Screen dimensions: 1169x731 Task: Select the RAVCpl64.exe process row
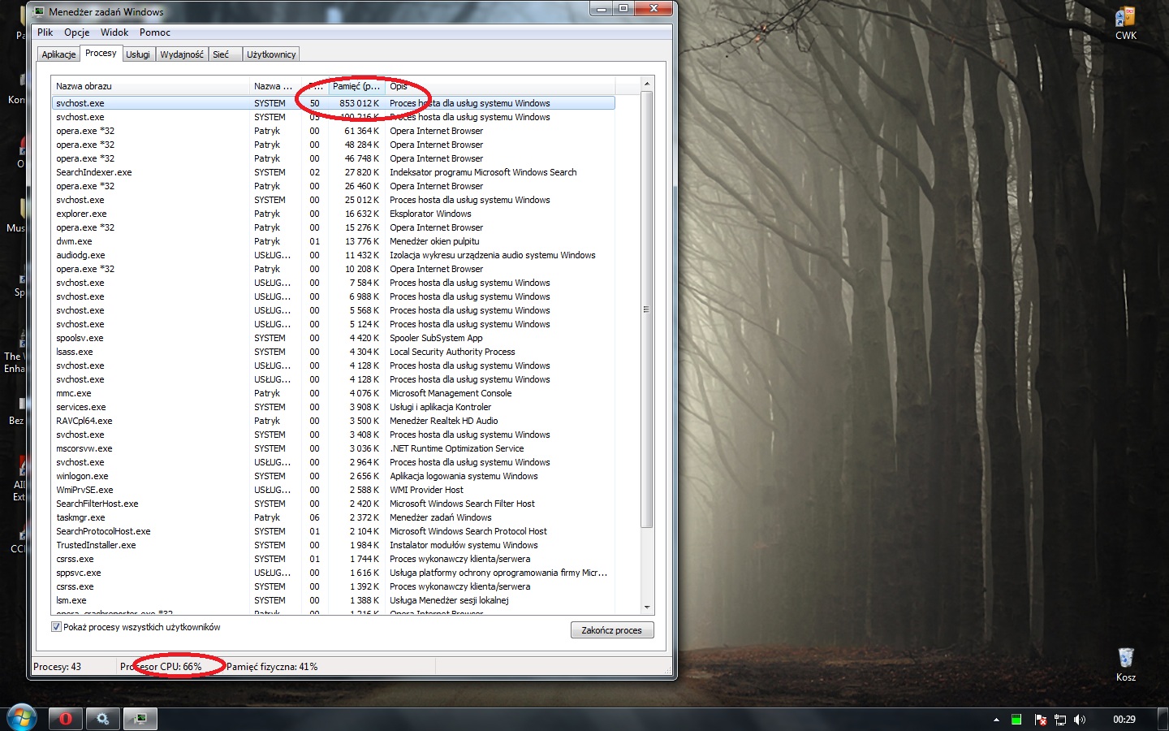[x=333, y=421]
